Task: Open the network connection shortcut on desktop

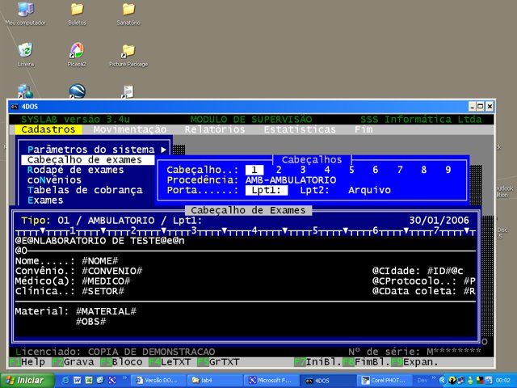Action: click(25, 91)
